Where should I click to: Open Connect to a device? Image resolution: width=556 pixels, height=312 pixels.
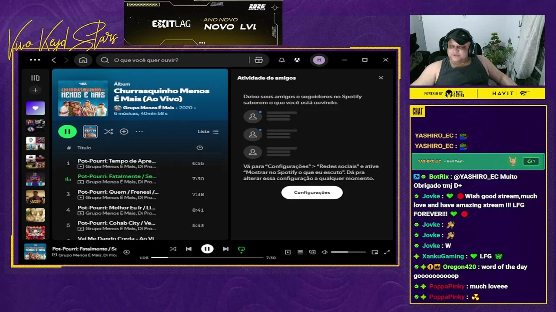(x=312, y=252)
